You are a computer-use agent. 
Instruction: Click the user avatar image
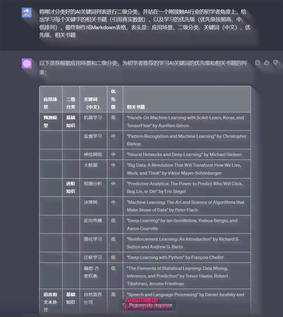tap(27, 13)
